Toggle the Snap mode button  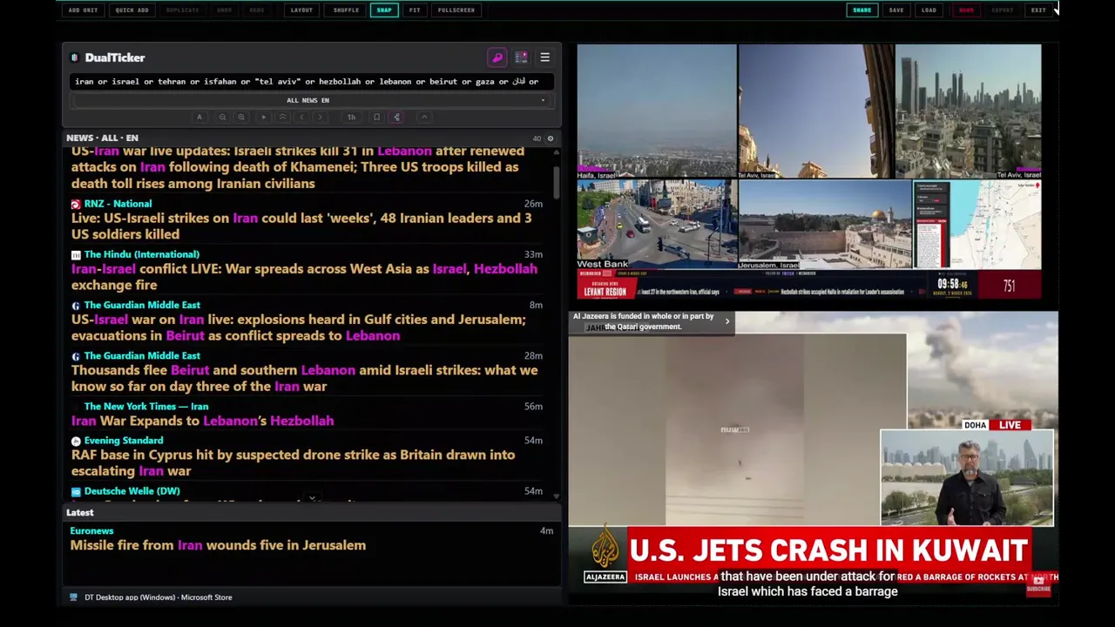[x=384, y=10]
